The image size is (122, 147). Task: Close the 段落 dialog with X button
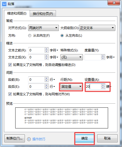pyautogui.click(x=114, y=3)
